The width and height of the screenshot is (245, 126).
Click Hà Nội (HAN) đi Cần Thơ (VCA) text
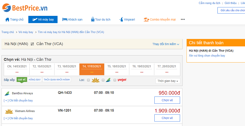click(x=211, y=51)
